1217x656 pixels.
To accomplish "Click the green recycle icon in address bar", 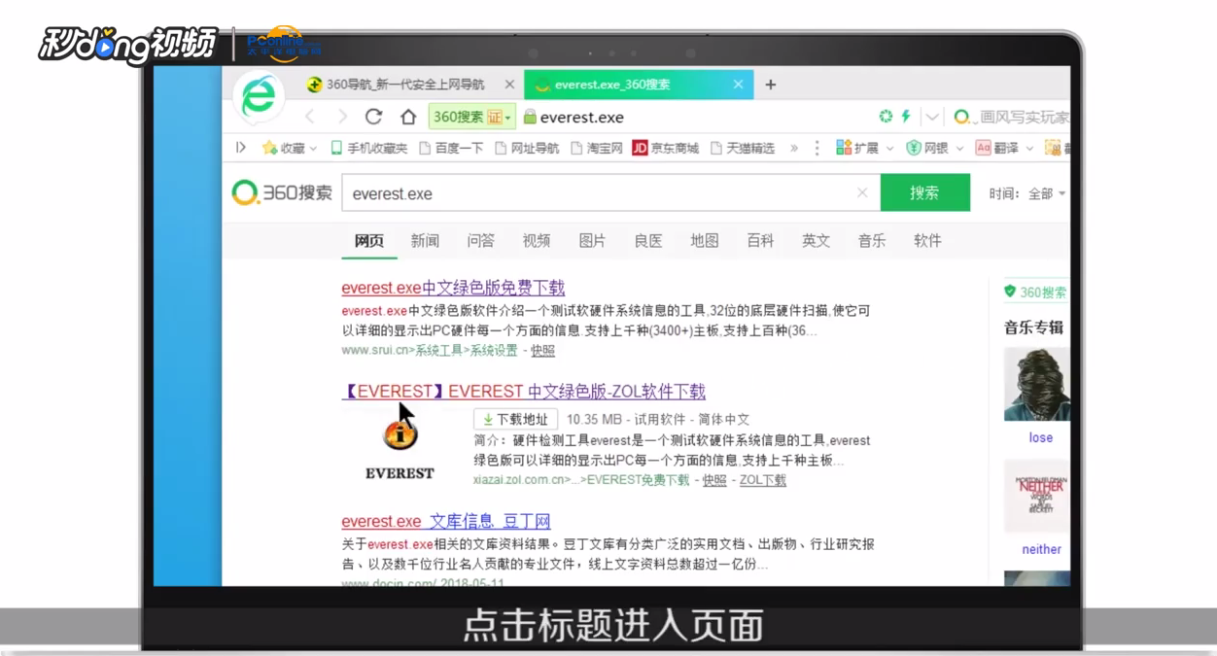I will click(x=886, y=117).
